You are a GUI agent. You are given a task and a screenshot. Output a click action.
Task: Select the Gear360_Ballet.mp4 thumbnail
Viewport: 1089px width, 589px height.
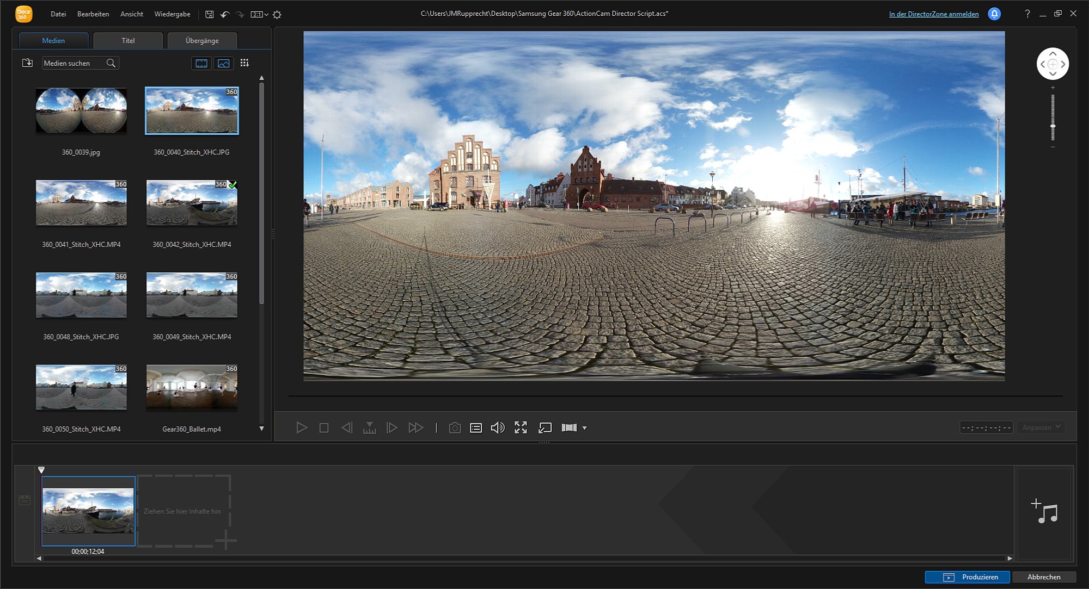192,388
